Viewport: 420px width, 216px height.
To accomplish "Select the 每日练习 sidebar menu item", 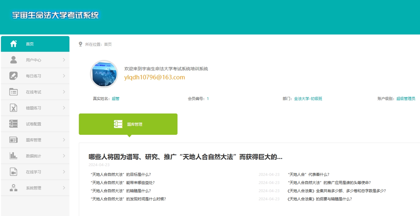I will [34, 76].
